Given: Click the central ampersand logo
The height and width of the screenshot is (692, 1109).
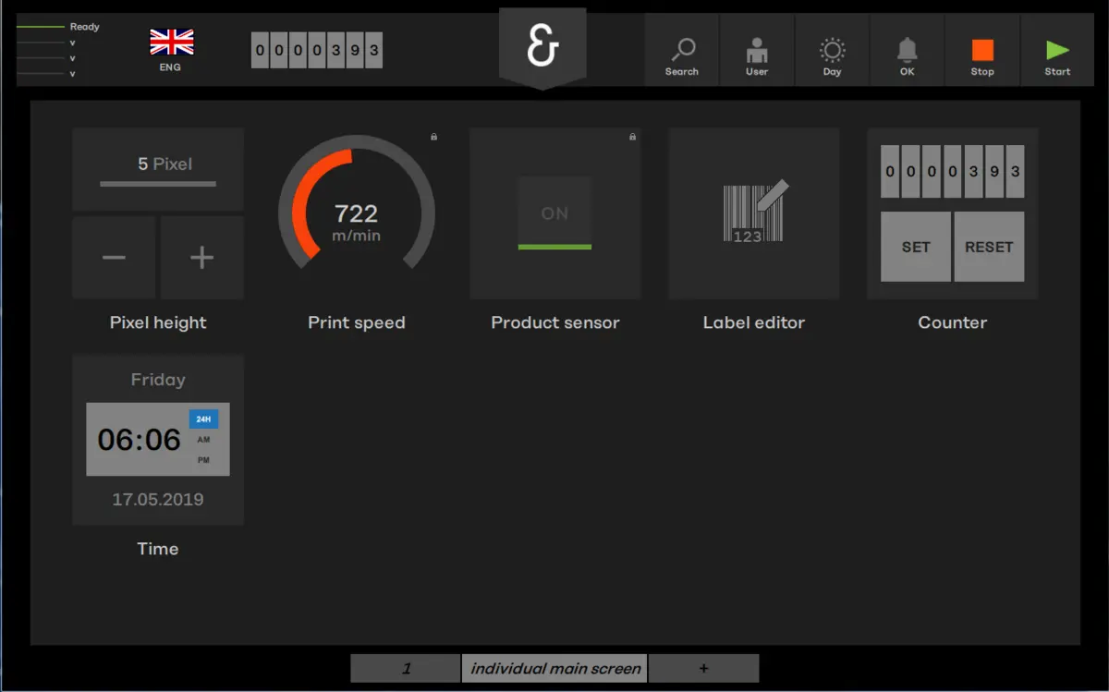Looking at the screenshot, I should pos(542,47).
